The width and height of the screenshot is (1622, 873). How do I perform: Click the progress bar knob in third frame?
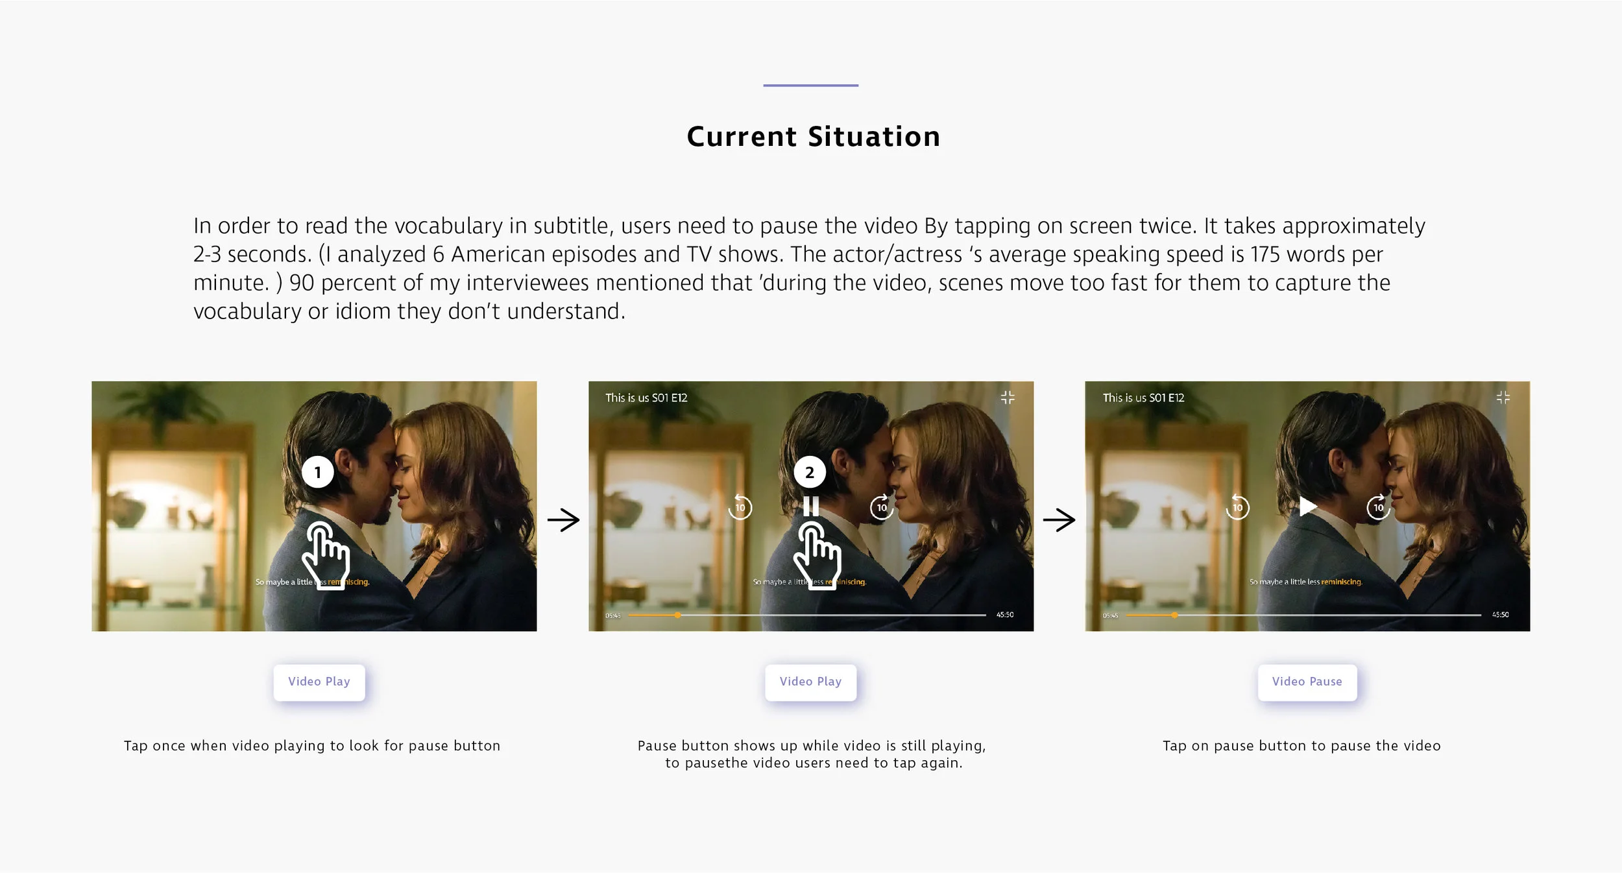point(1174,615)
